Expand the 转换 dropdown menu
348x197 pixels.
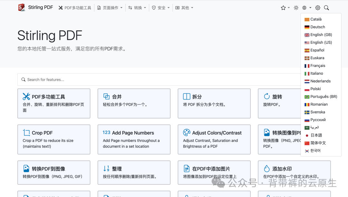[137, 8]
